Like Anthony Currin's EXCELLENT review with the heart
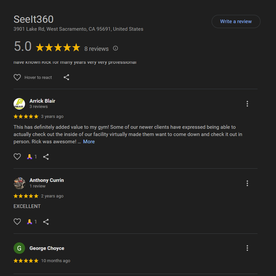This screenshot has width=276, height=276. click(x=17, y=222)
